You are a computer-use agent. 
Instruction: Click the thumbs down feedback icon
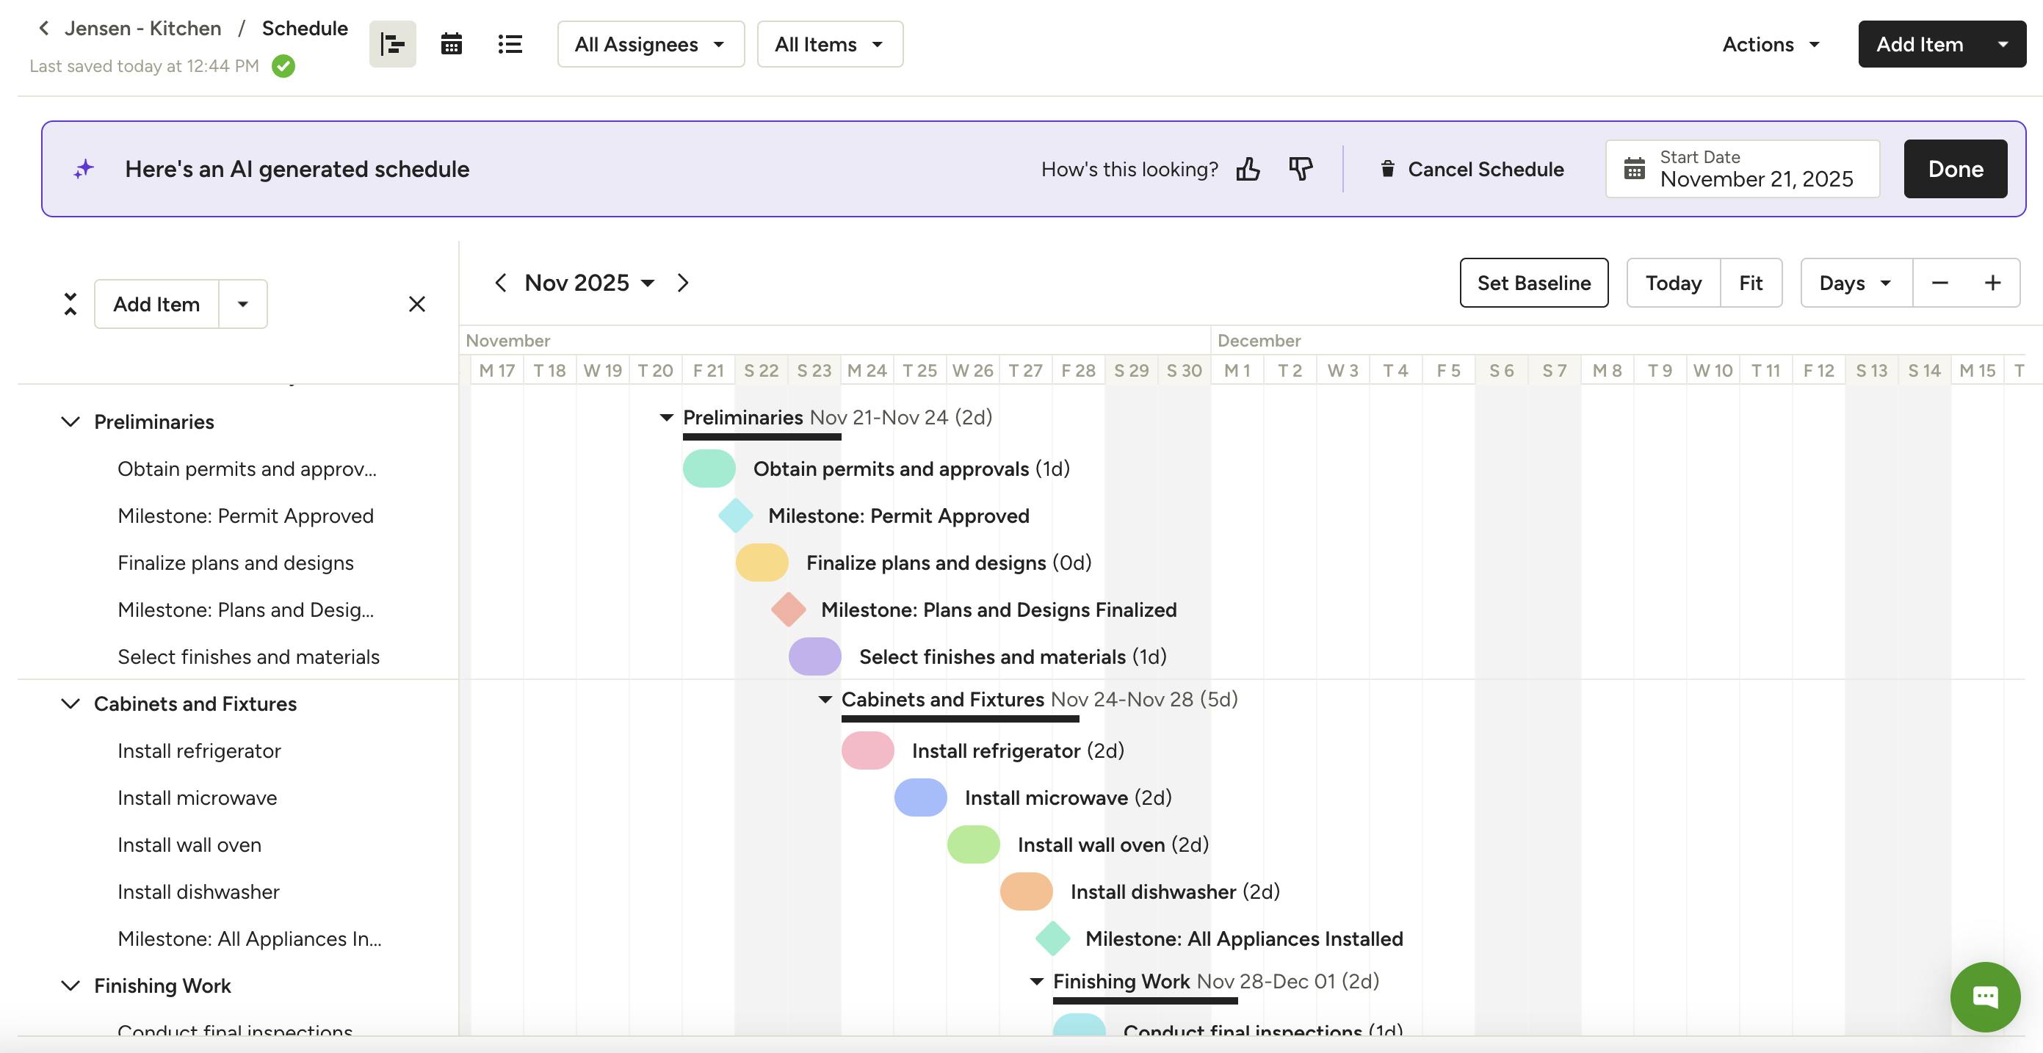tap(1301, 169)
